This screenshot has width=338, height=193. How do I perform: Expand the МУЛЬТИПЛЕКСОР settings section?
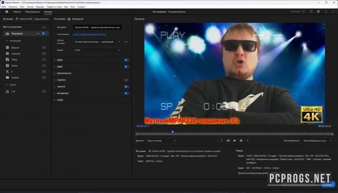point(55,73)
